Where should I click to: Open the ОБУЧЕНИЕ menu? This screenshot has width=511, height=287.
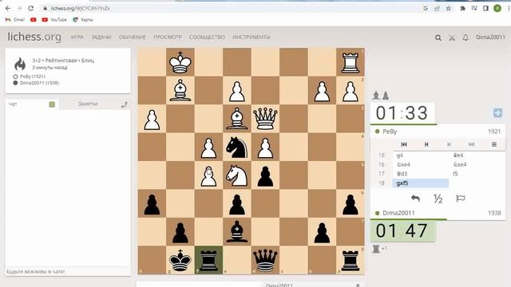[x=133, y=37]
